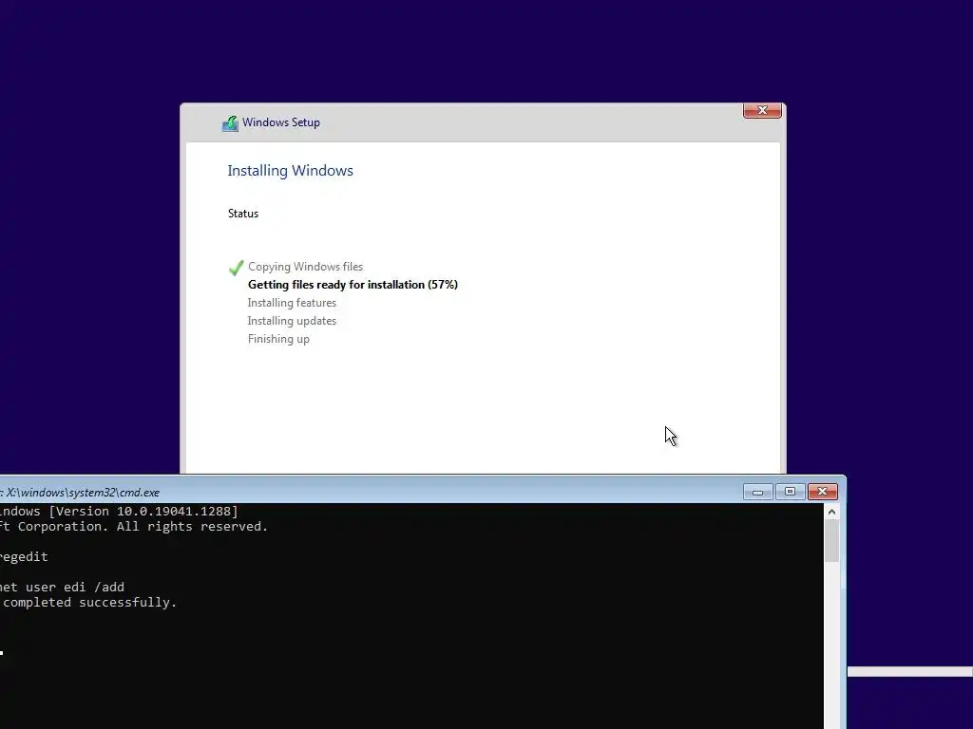This screenshot has height=729, width=973.
Task: Click the green checkmark beside Copying Windows files
Action: pos(236,268)
